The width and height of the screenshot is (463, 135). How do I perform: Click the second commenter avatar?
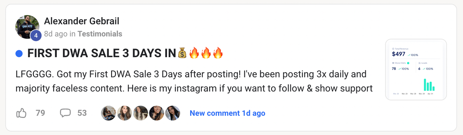pos(124,113)
